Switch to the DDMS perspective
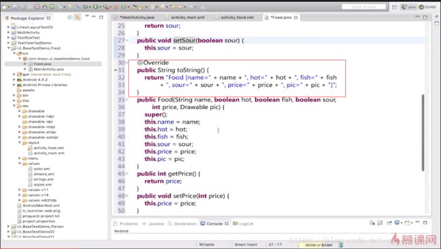The width and height of the screenshot is (441, 249). coord(427,7)
